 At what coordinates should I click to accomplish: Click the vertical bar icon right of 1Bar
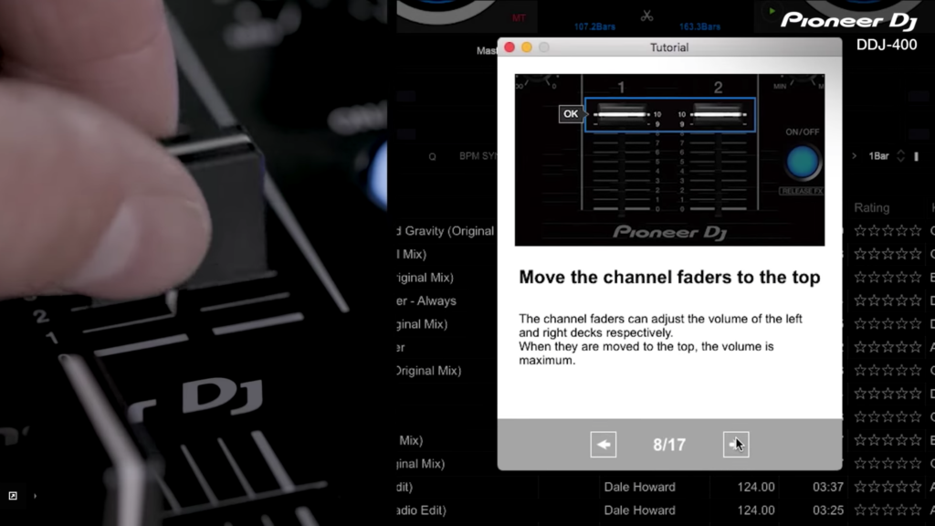point(916,156)
